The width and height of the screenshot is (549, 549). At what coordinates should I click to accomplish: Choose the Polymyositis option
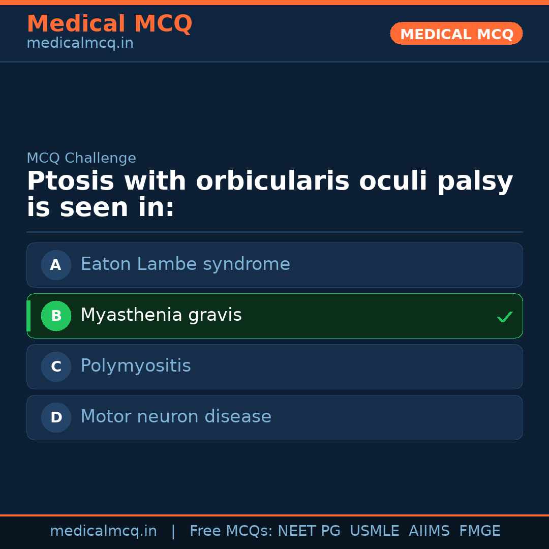[136, 366]
